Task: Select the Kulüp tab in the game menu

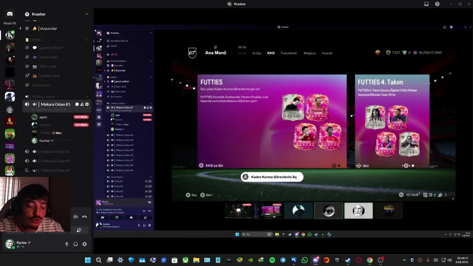Action: pos(257,53)
